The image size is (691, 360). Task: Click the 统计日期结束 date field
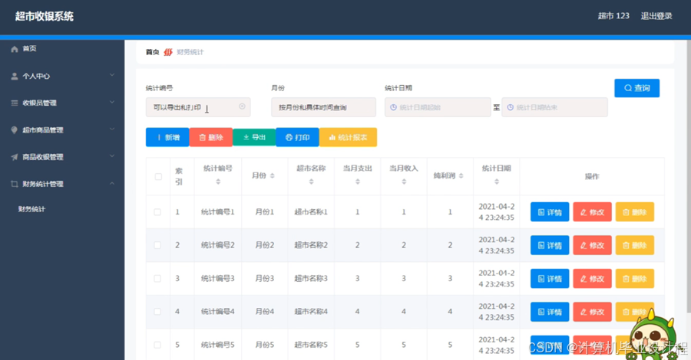click(x=554, y=107)
